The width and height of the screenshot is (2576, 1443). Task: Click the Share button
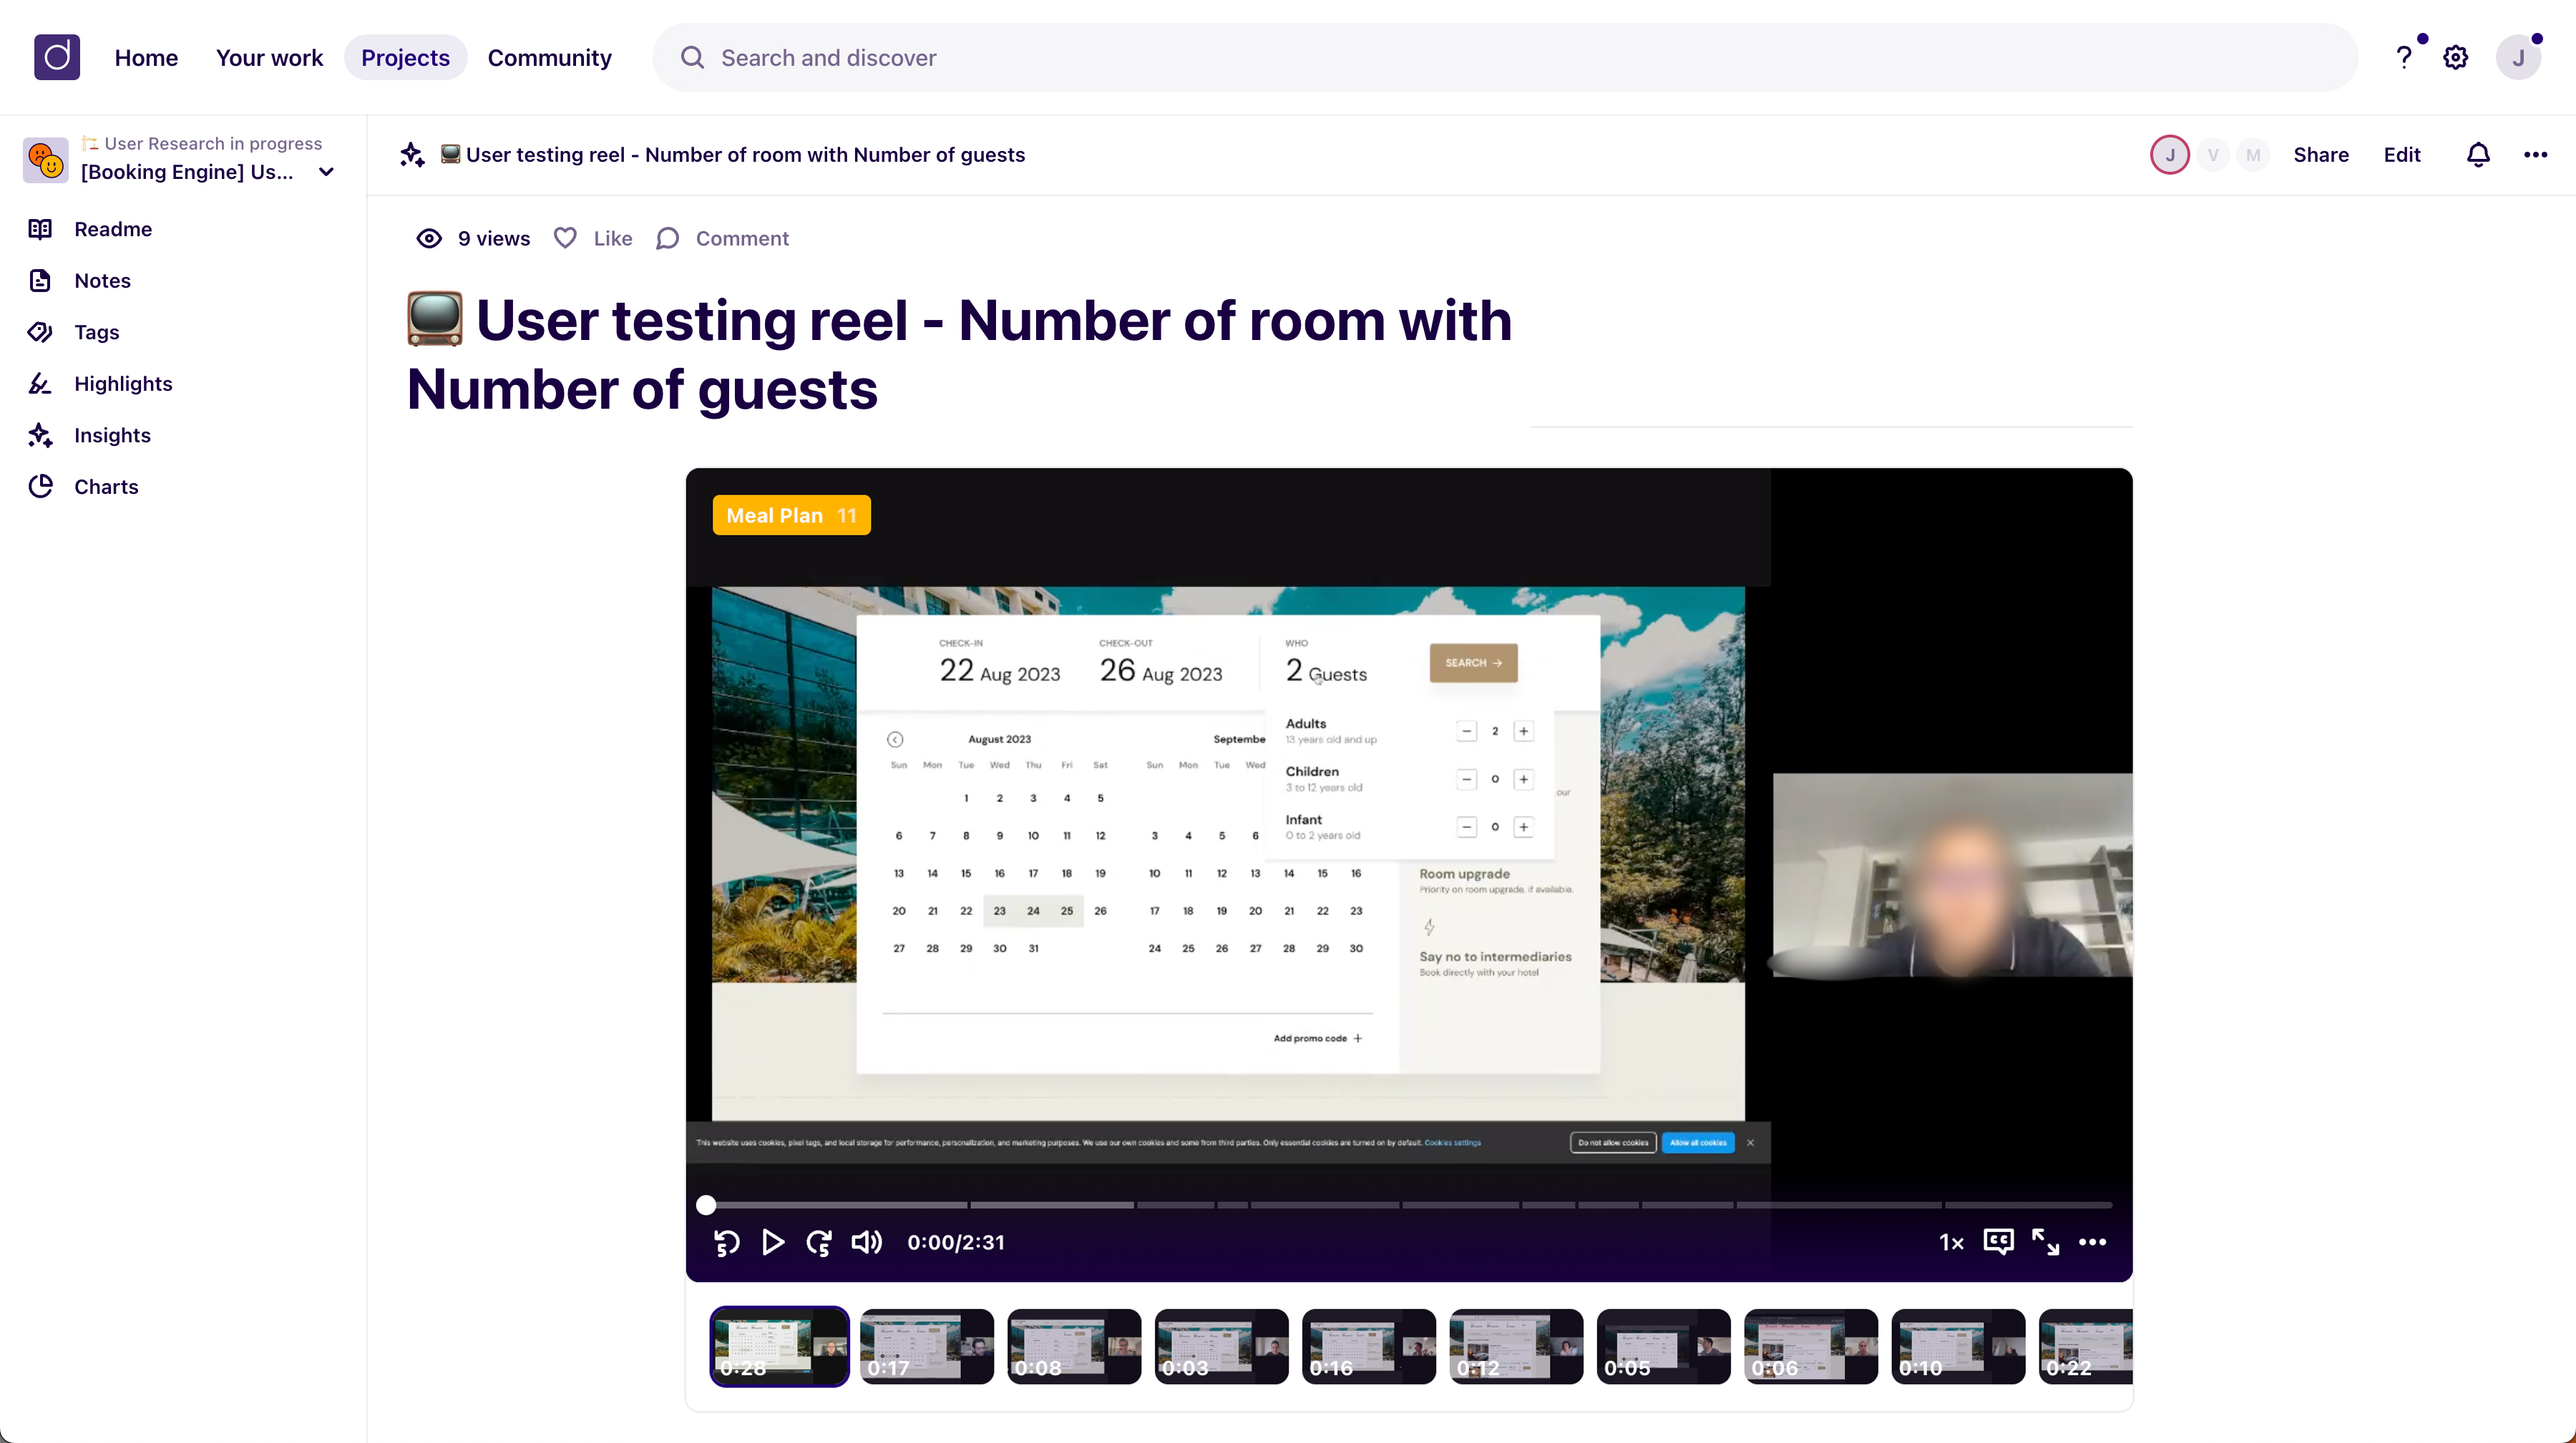2320,154
